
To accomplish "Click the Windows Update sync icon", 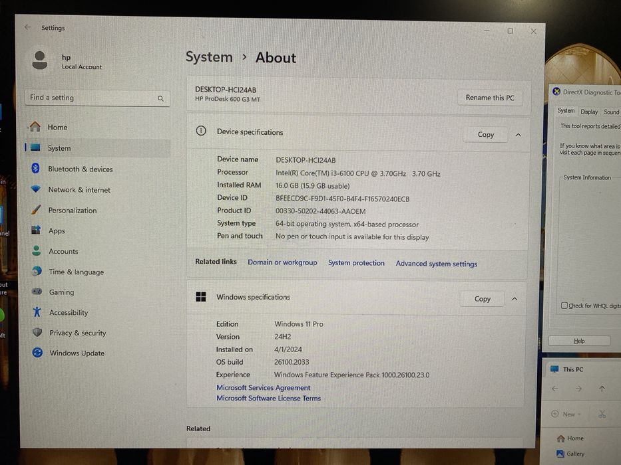I will point(38,352).
